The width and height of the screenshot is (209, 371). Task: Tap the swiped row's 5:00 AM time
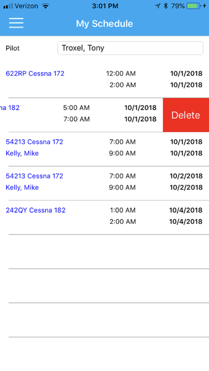coord(76,108)
